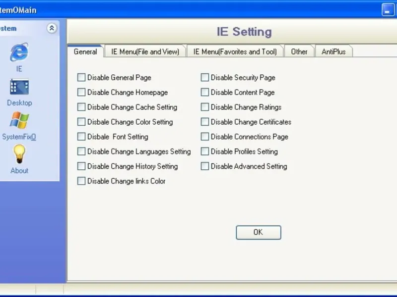Open the AntiPlus tab

click(333, 51)
